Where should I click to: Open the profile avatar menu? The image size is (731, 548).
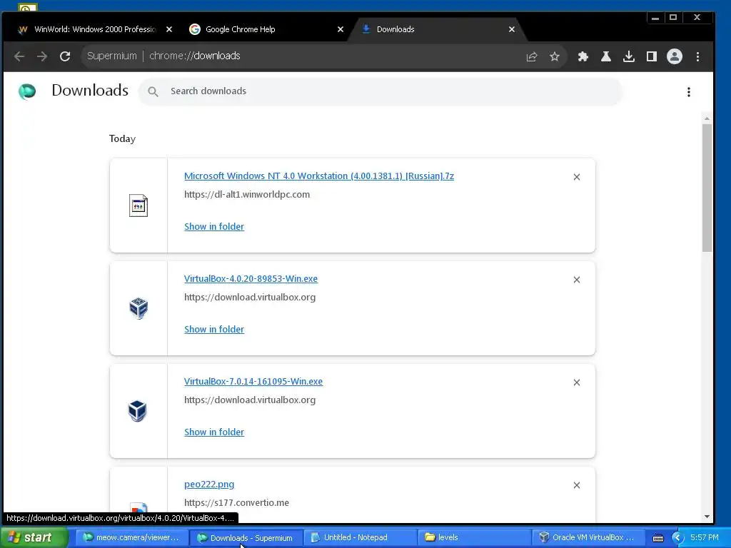click(x=674, y=56)
